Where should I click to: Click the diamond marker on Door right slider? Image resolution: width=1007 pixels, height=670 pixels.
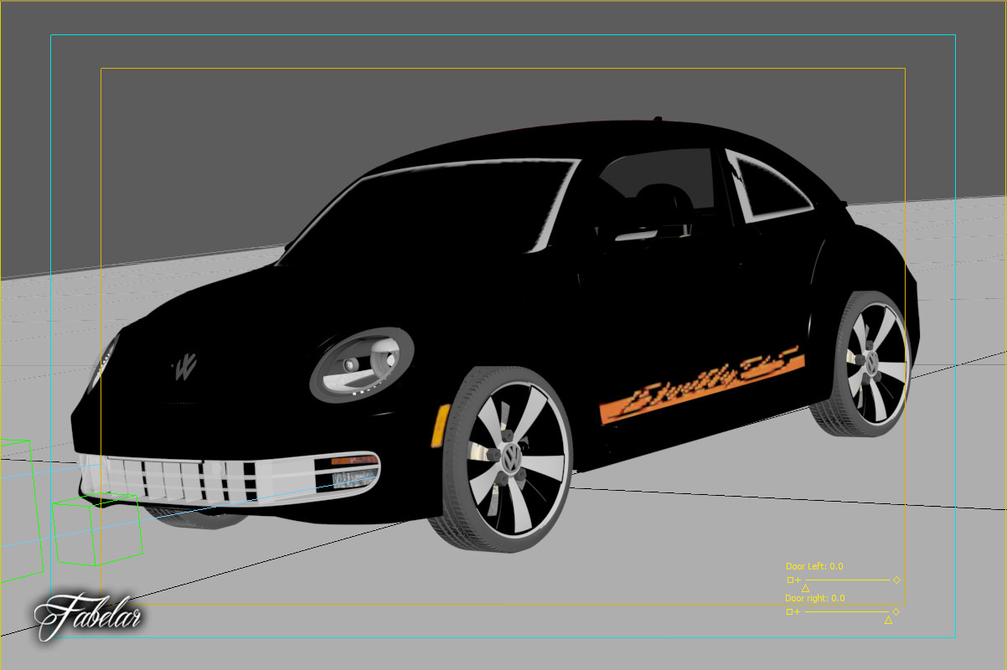click(x=896, y=611)
